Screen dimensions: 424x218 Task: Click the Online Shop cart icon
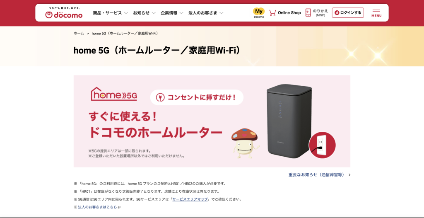[272, 13]
